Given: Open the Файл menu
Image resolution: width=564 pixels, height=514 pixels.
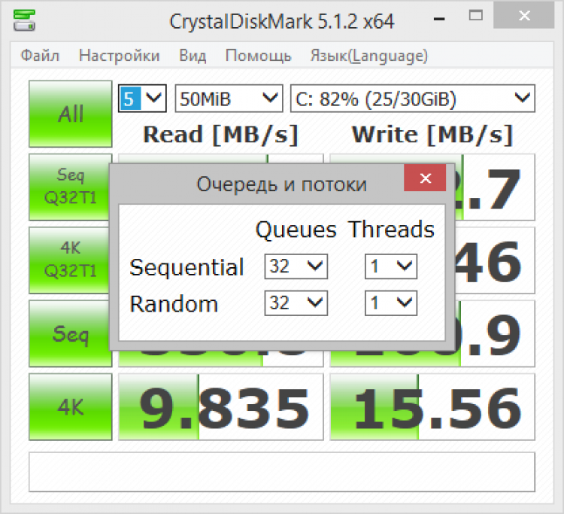Looking at the screenshot, I should 40,56.
